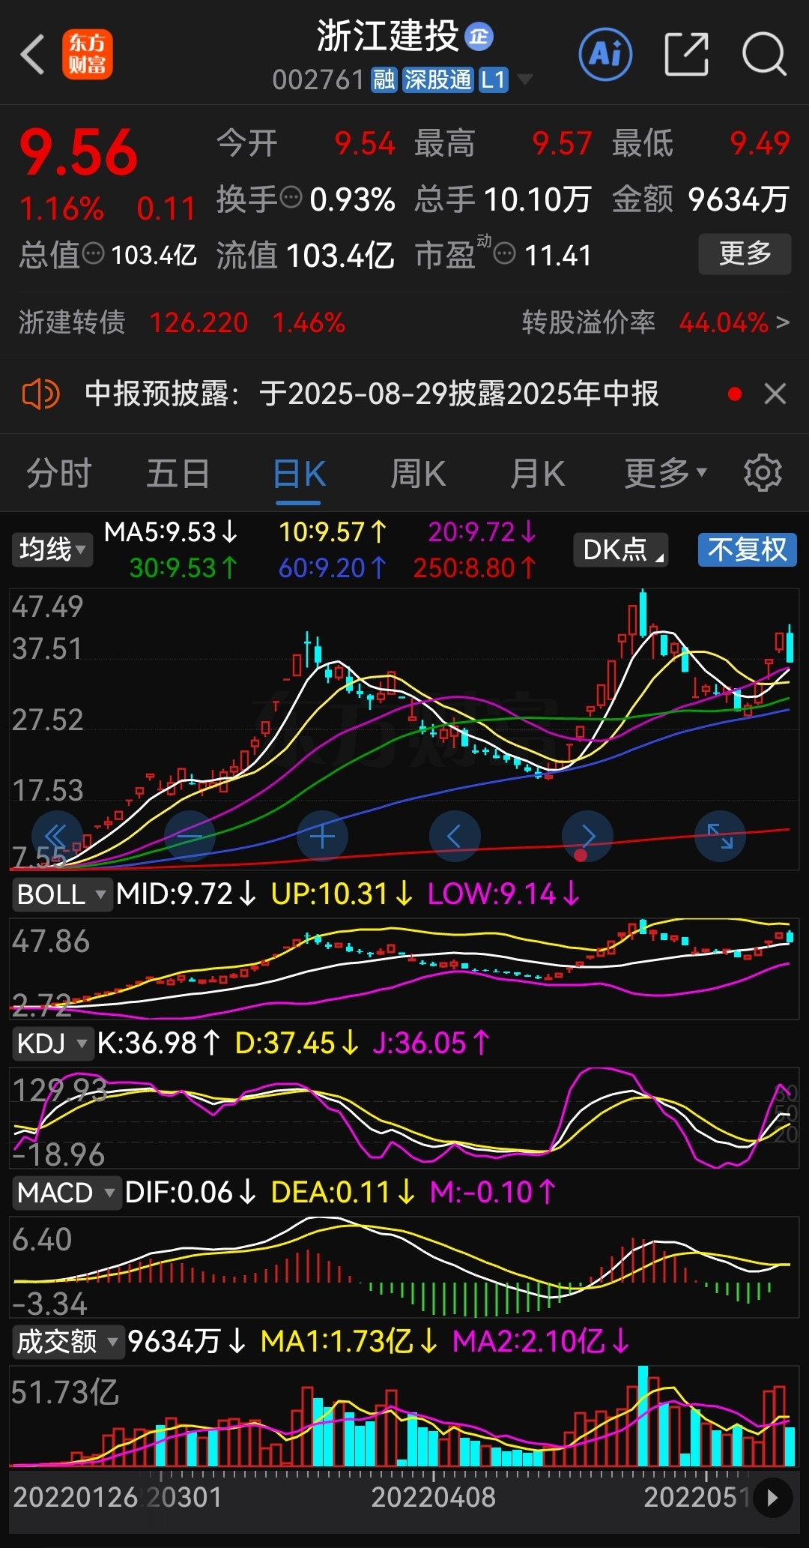
Task: Switch to 周K tab
Action: coord(418,474)
